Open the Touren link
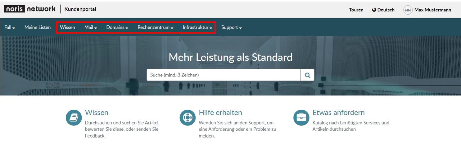Image resolution: width=461 pixels, height=149 pixels. pyautogui.click(x=356, y=10)
